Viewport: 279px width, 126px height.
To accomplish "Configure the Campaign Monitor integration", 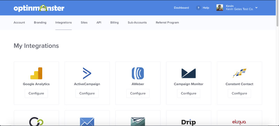I will click(189, 93).
